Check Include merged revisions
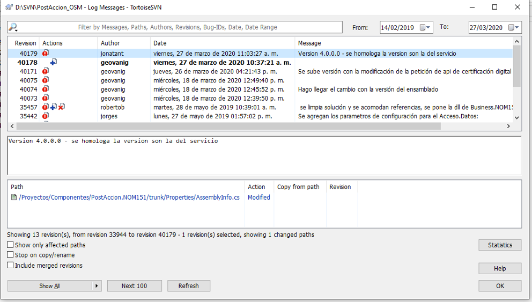The width and height of the screenshot is (532, 302). 10,266
